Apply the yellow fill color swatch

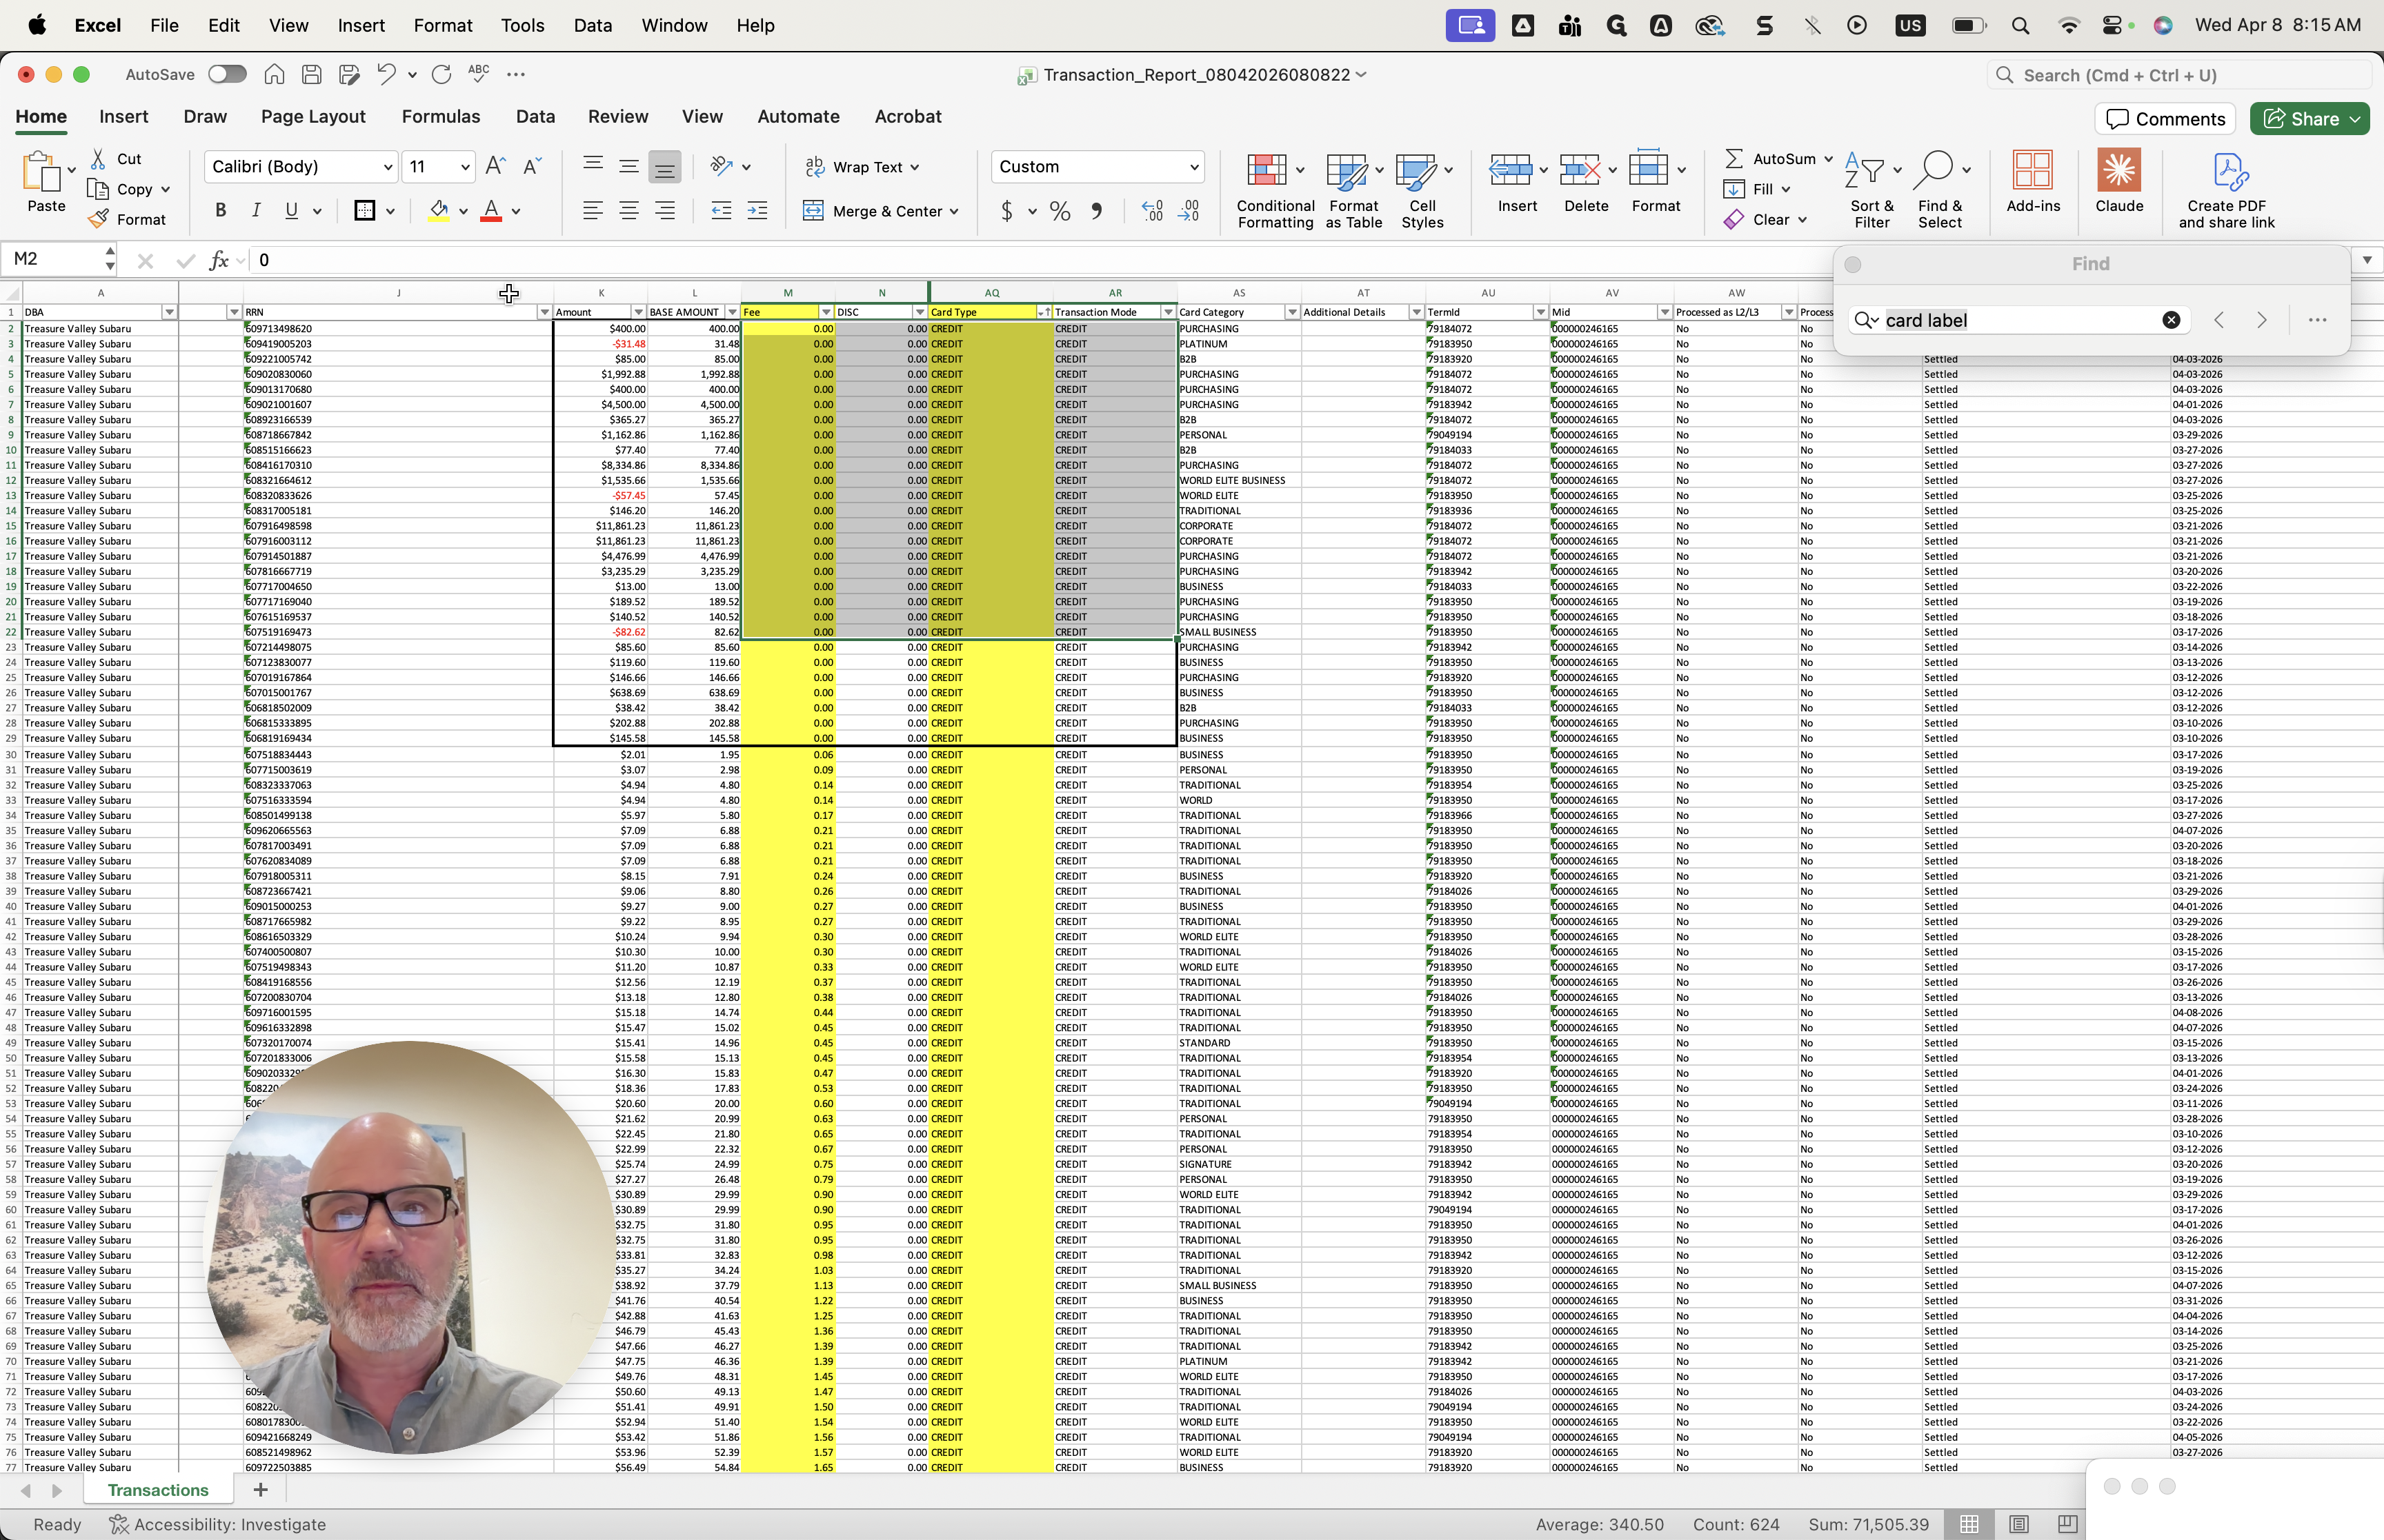[438, 210]
